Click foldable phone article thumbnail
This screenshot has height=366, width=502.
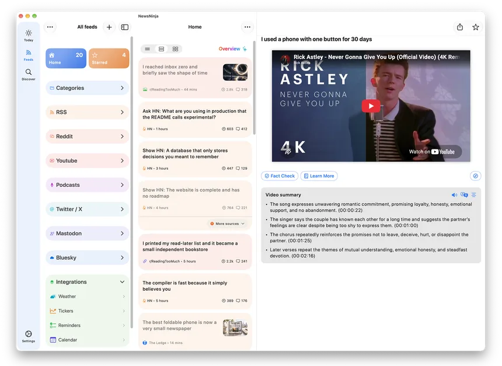pyautogui.click(x=235, y=327)
